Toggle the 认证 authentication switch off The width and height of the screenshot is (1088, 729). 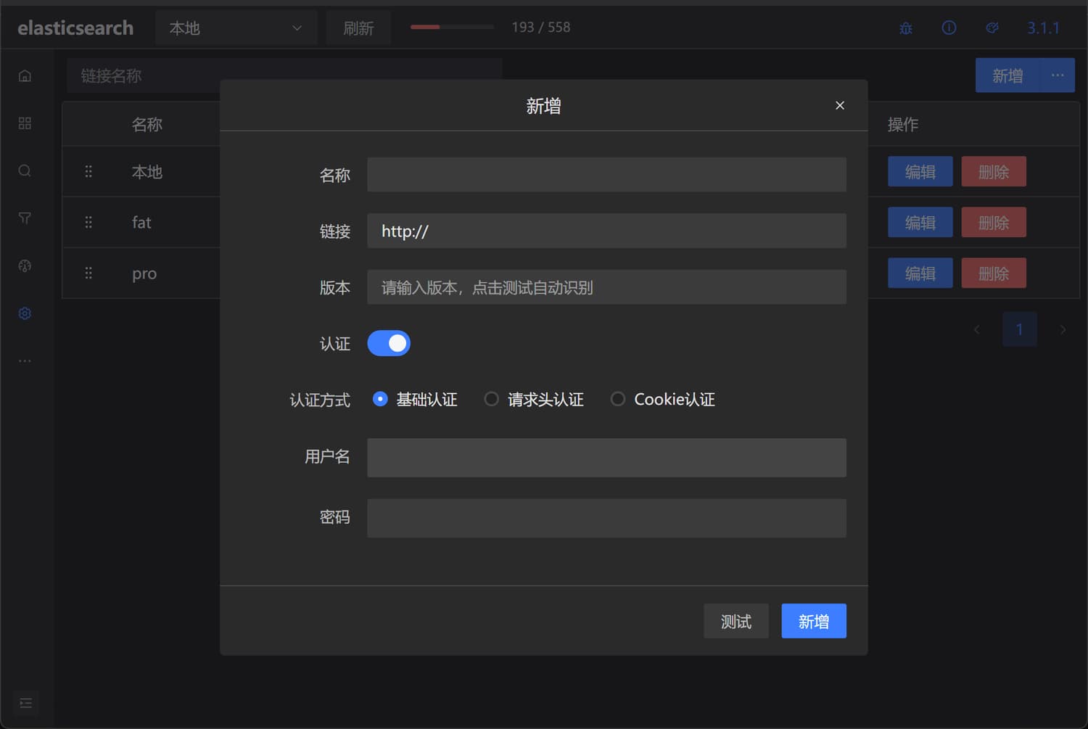389,343
